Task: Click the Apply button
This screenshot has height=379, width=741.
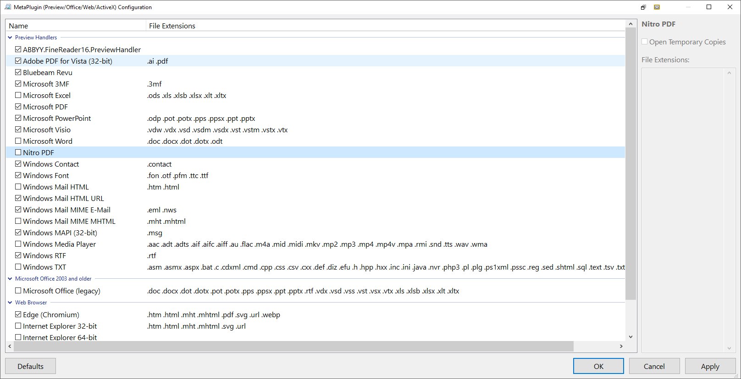Action: point(710,366)
